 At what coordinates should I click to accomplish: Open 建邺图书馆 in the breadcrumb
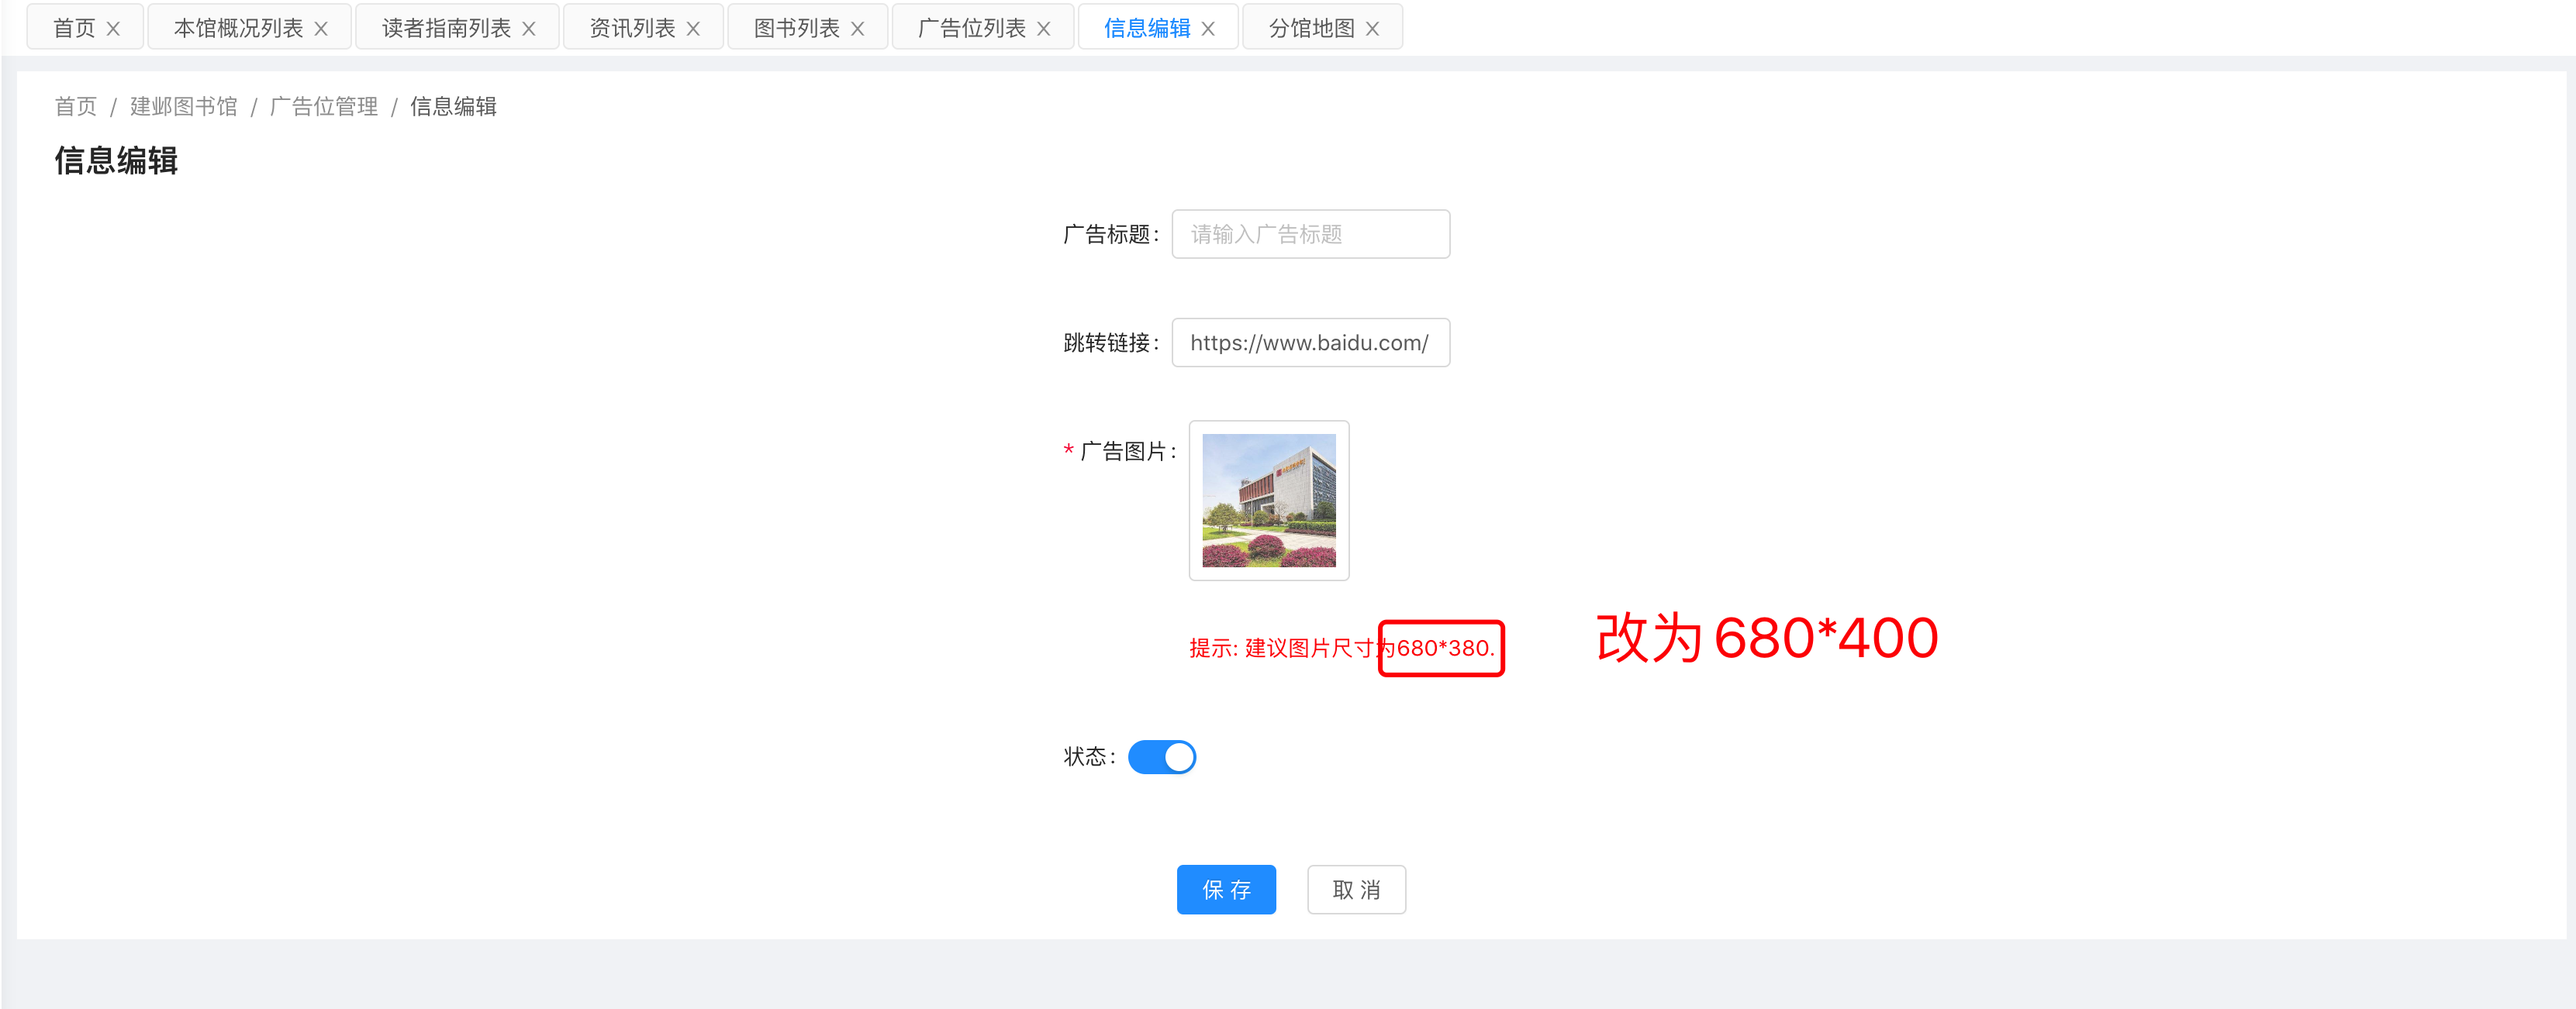[x=184, y=107]
